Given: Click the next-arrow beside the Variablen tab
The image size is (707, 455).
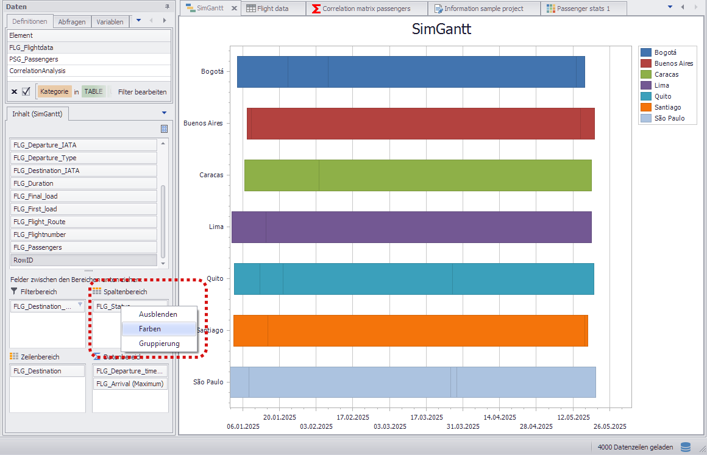Looking at the screenshot, I should tap(164, 21).
